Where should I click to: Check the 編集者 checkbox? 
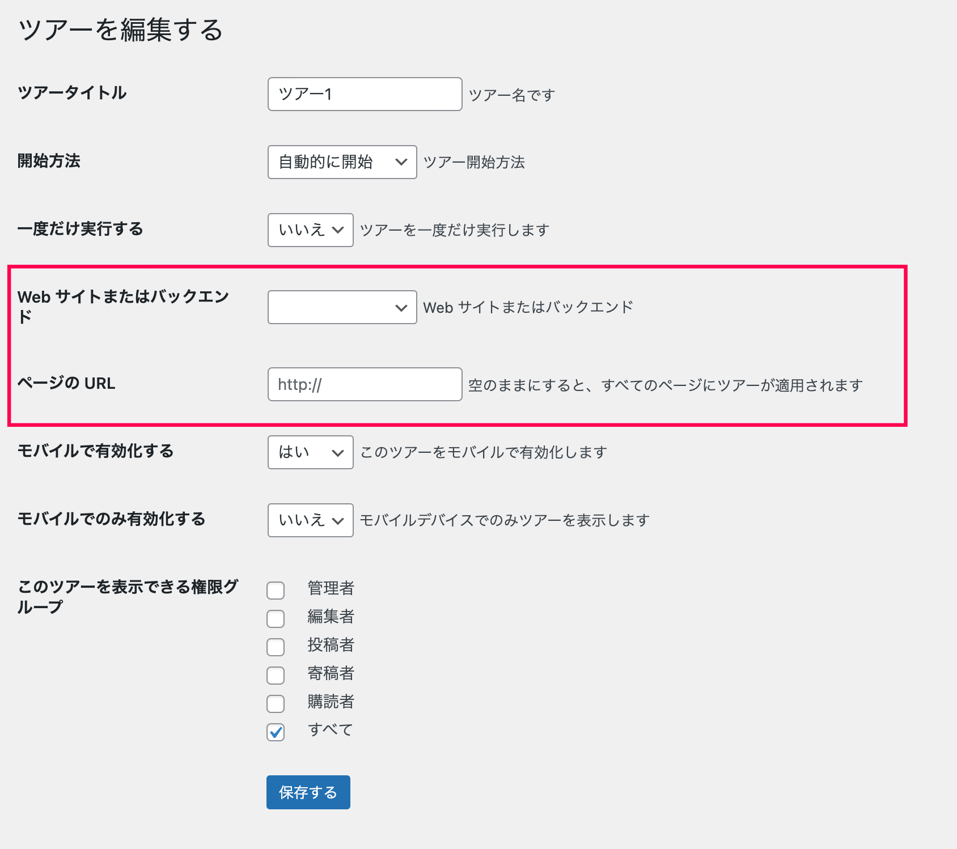[x=276, y=618]
